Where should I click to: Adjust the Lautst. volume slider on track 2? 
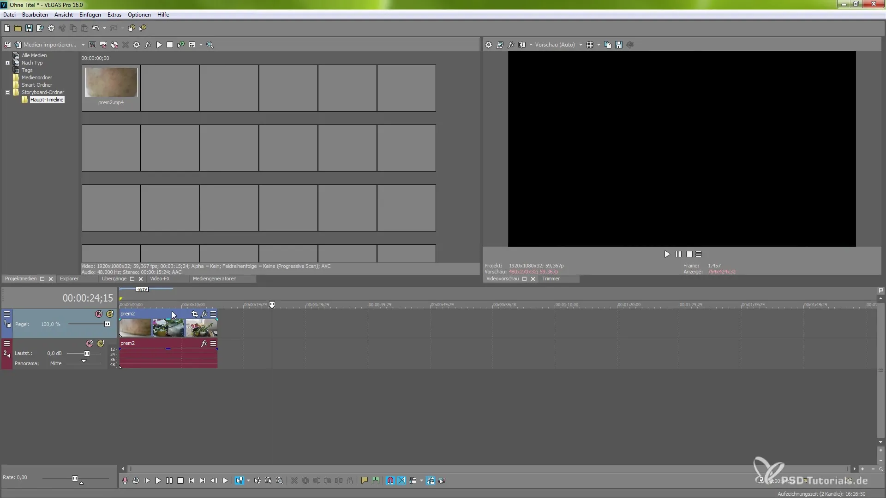pos(87,354)
